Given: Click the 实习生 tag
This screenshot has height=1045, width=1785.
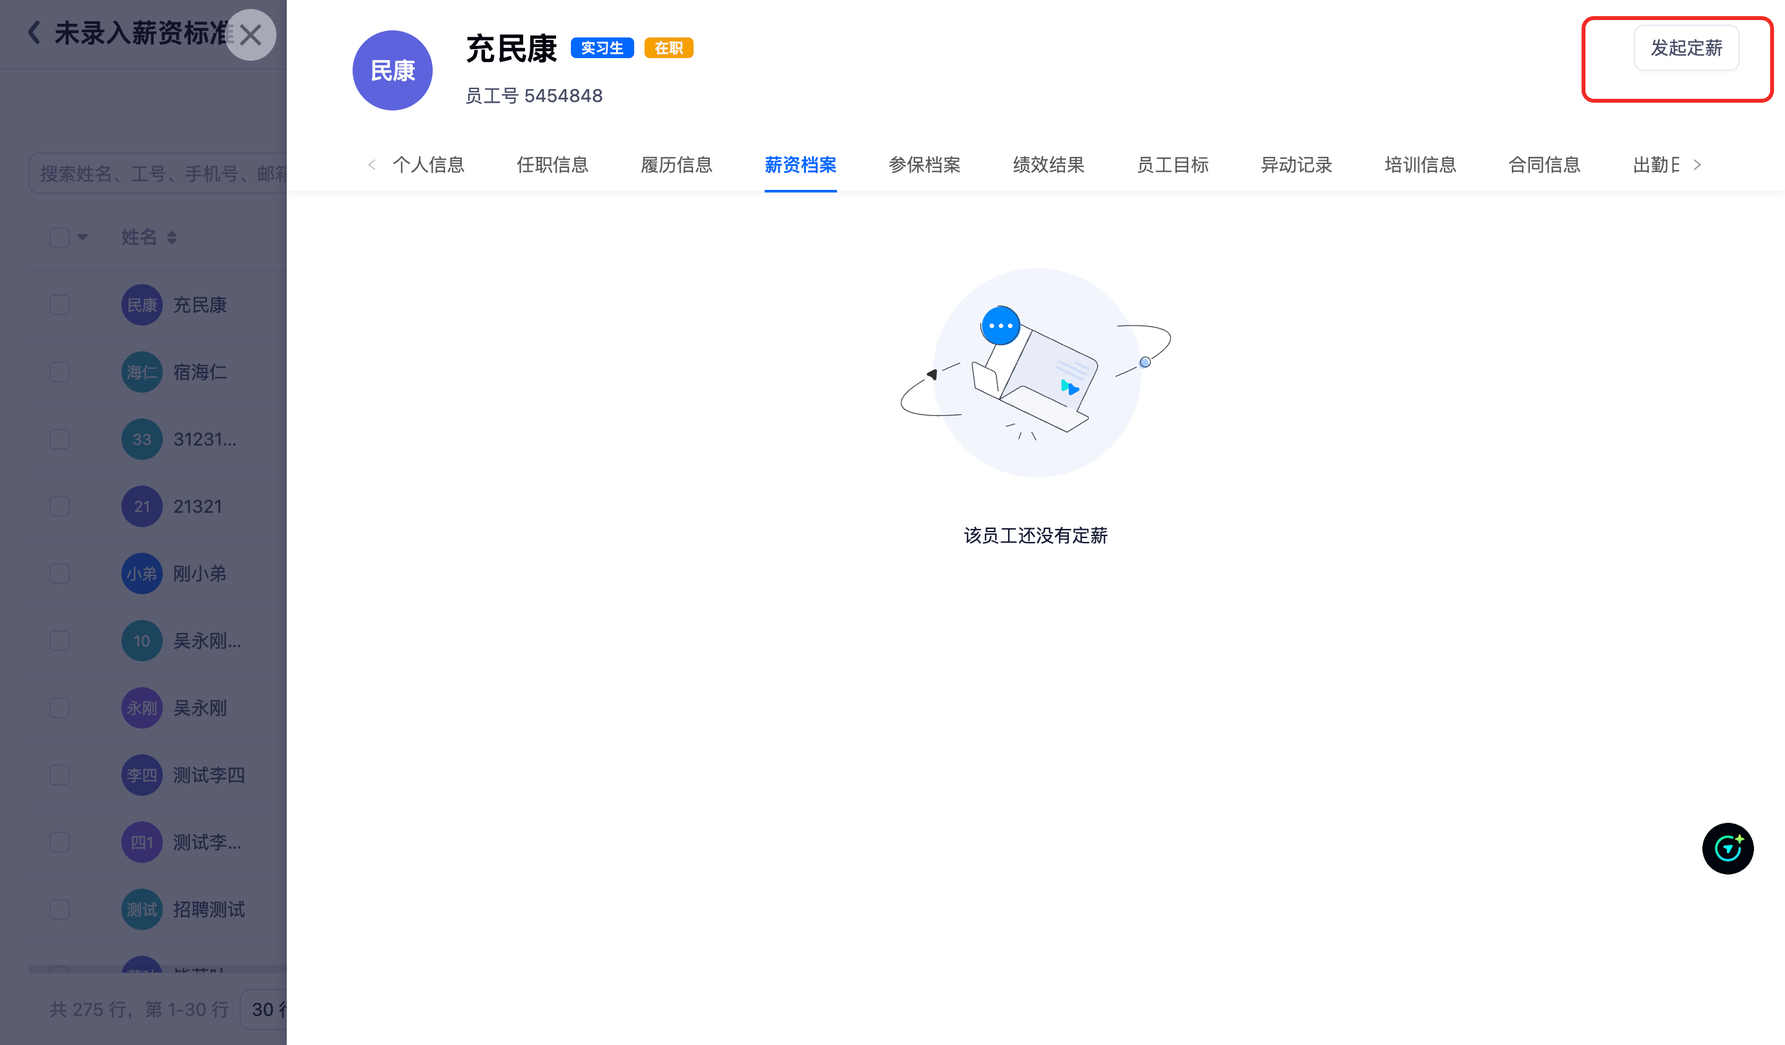Looking at the screenshot, I should (602, 48).
